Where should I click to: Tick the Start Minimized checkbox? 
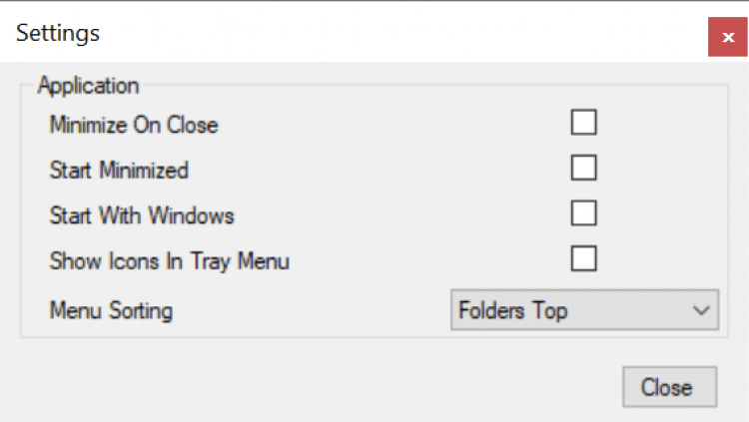coord(583,169)
